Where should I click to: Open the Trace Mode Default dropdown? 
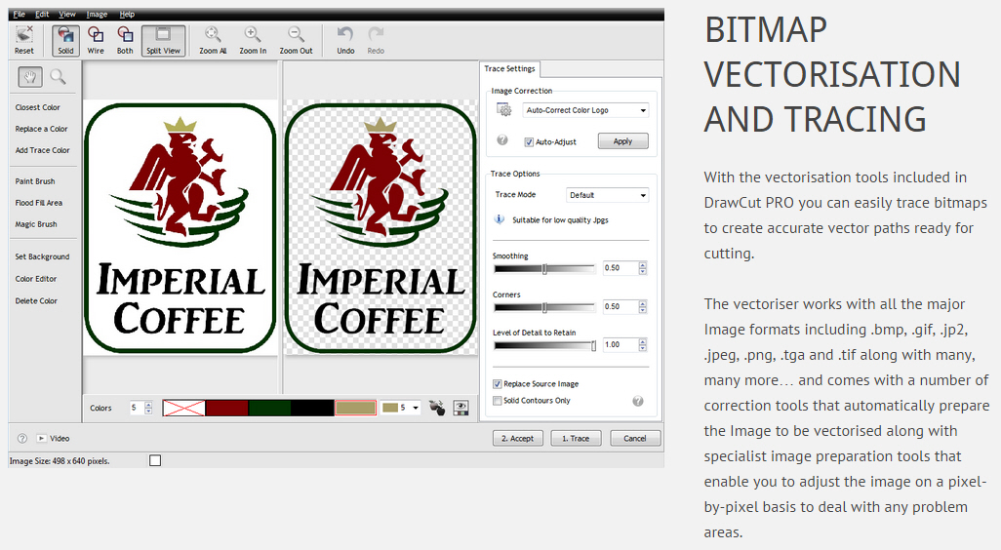(x=608, y=195)
